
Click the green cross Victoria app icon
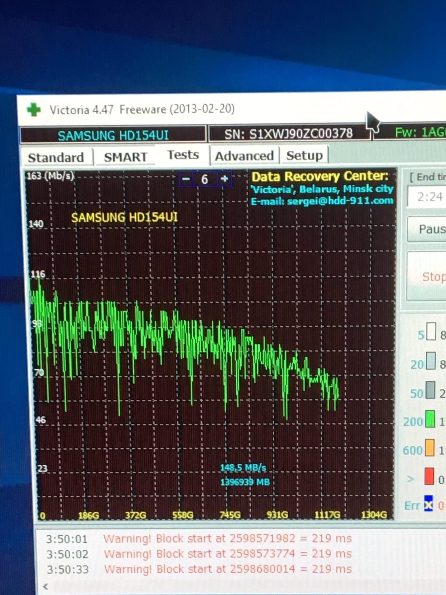(34, 110)
